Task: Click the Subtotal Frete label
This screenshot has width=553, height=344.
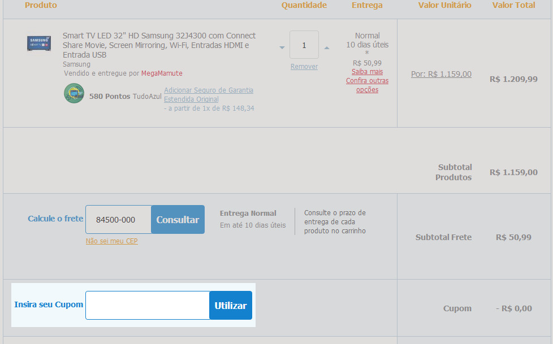Action: (443, 237)
